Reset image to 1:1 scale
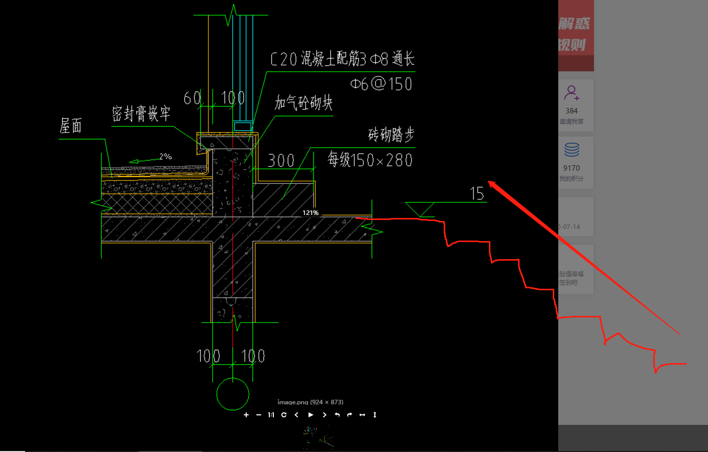708x452 pixels. coord(271,415)
